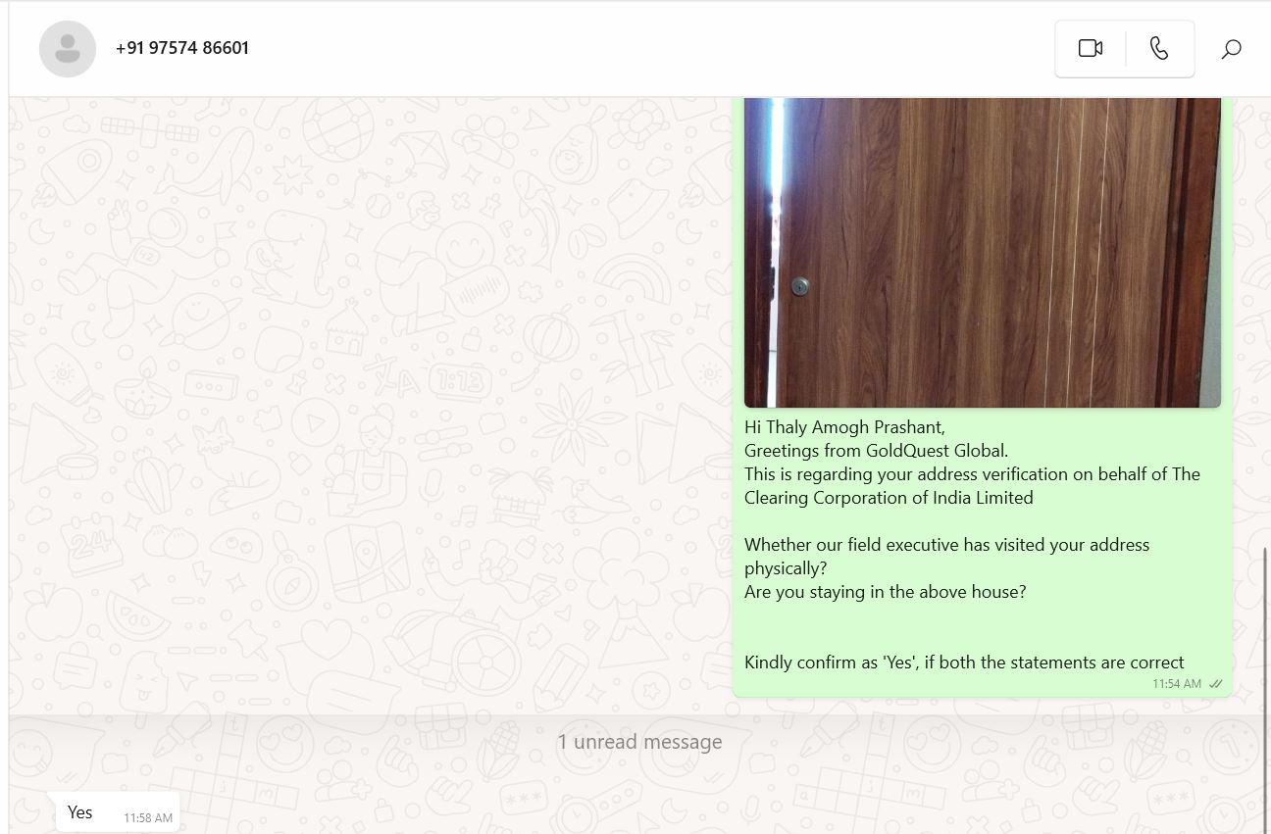
Task: Open the wooden door photo attachment
Action: 983,252
